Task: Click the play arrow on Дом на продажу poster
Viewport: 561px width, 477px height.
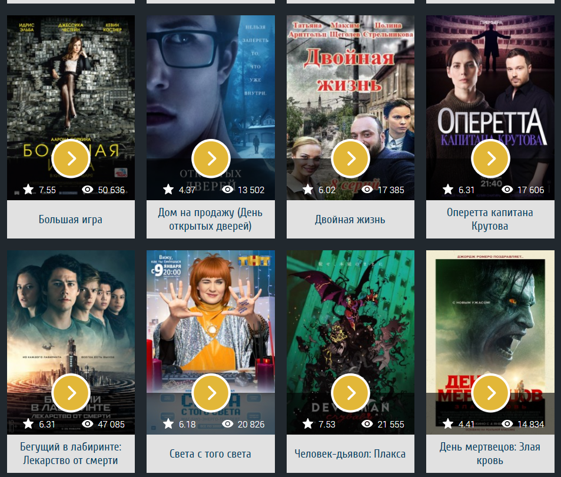Action: click(x=211, y=158)
